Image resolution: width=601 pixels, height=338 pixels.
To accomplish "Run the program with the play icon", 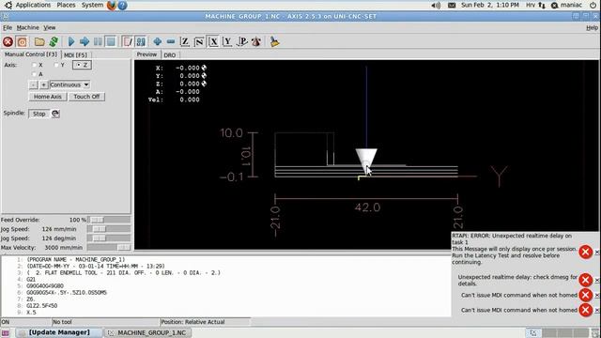I will click(71, 41).
